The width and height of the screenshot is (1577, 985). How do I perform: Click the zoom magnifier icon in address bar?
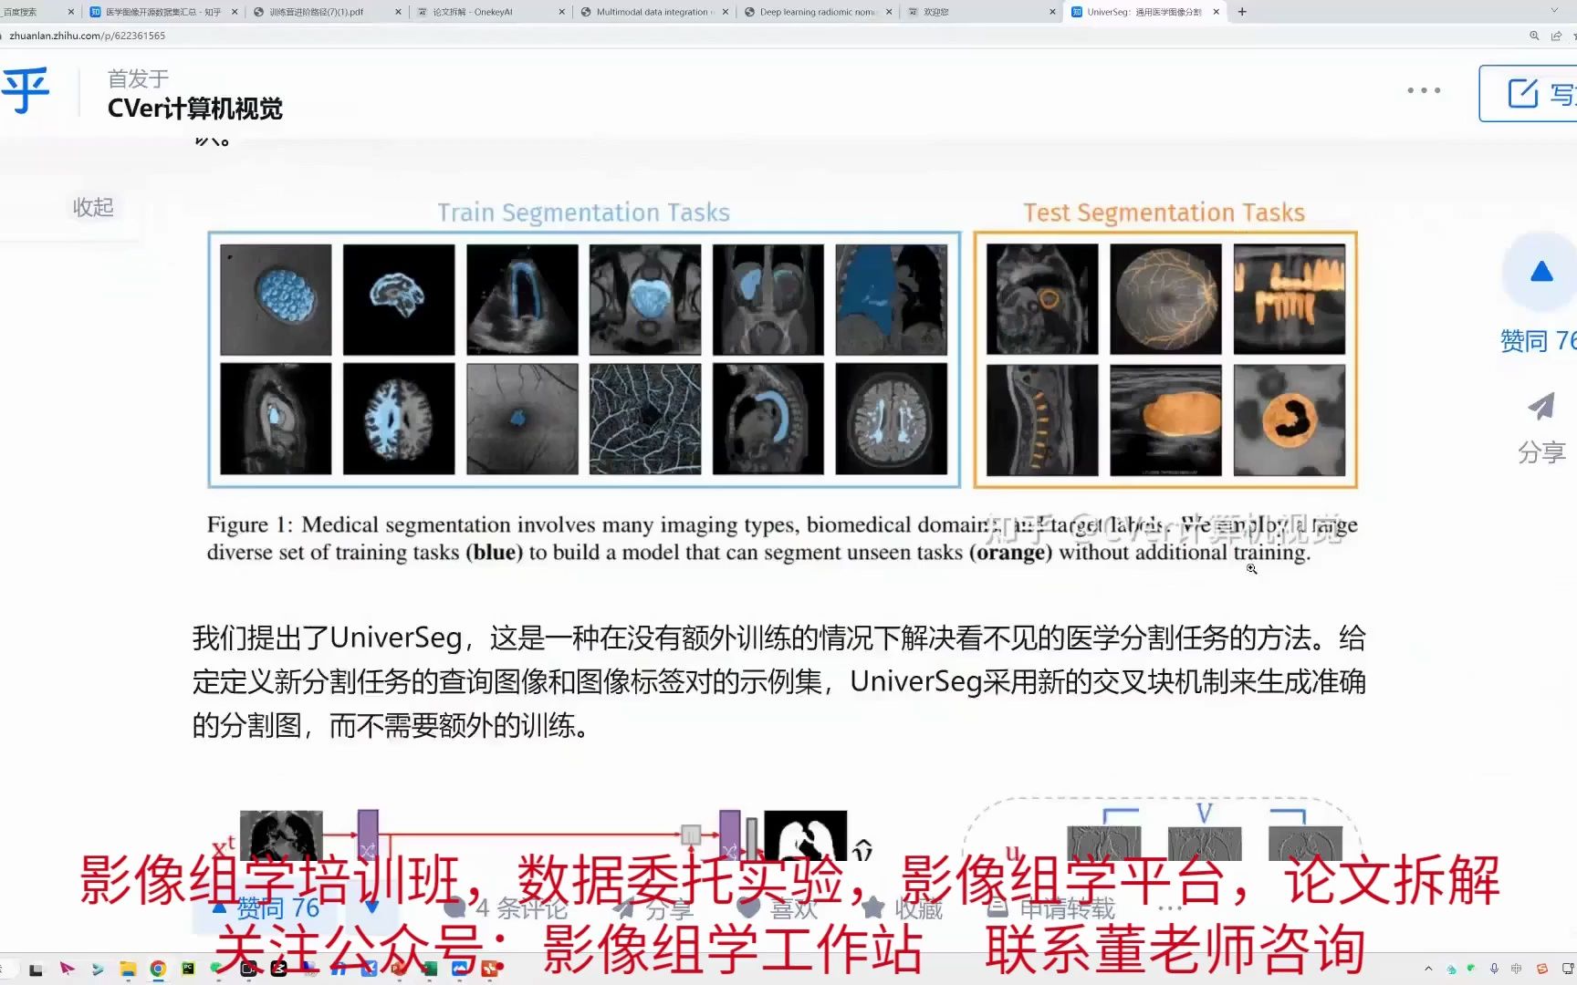tap(1534, 36)
